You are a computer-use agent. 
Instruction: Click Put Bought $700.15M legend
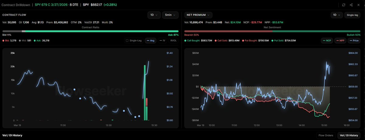click(x=255, y=40)
